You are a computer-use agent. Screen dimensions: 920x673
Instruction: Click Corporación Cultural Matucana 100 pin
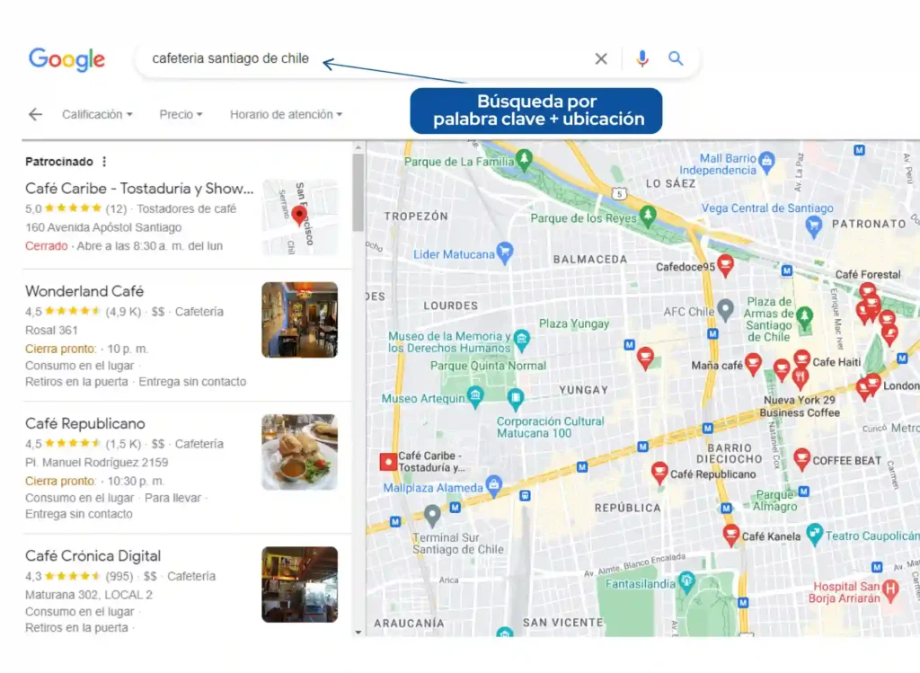pyautogui.click(x=516, y=398)
